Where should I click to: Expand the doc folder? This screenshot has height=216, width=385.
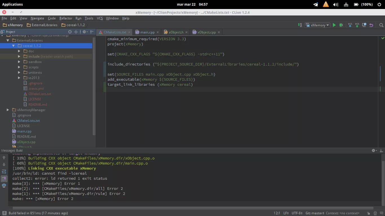(19, 51)
